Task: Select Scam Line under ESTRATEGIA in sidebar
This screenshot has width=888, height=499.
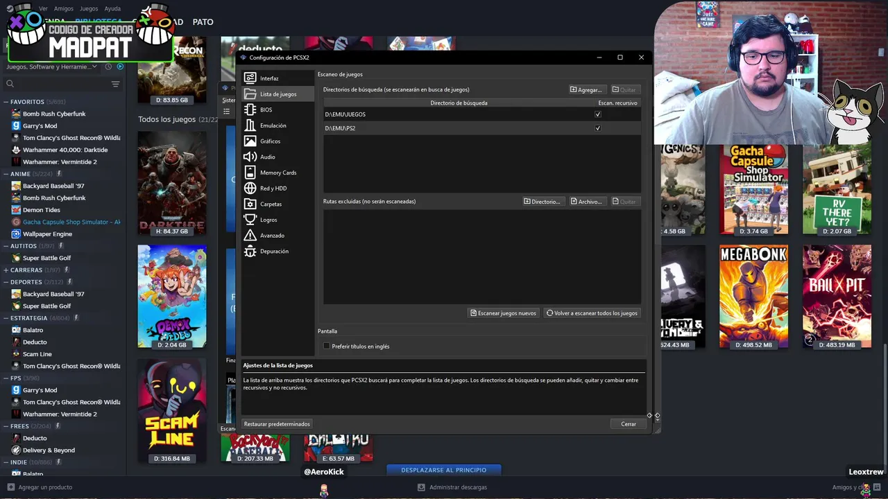Action: (37, 354)
